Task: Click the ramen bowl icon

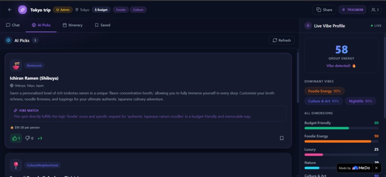Action: [16, 66]
